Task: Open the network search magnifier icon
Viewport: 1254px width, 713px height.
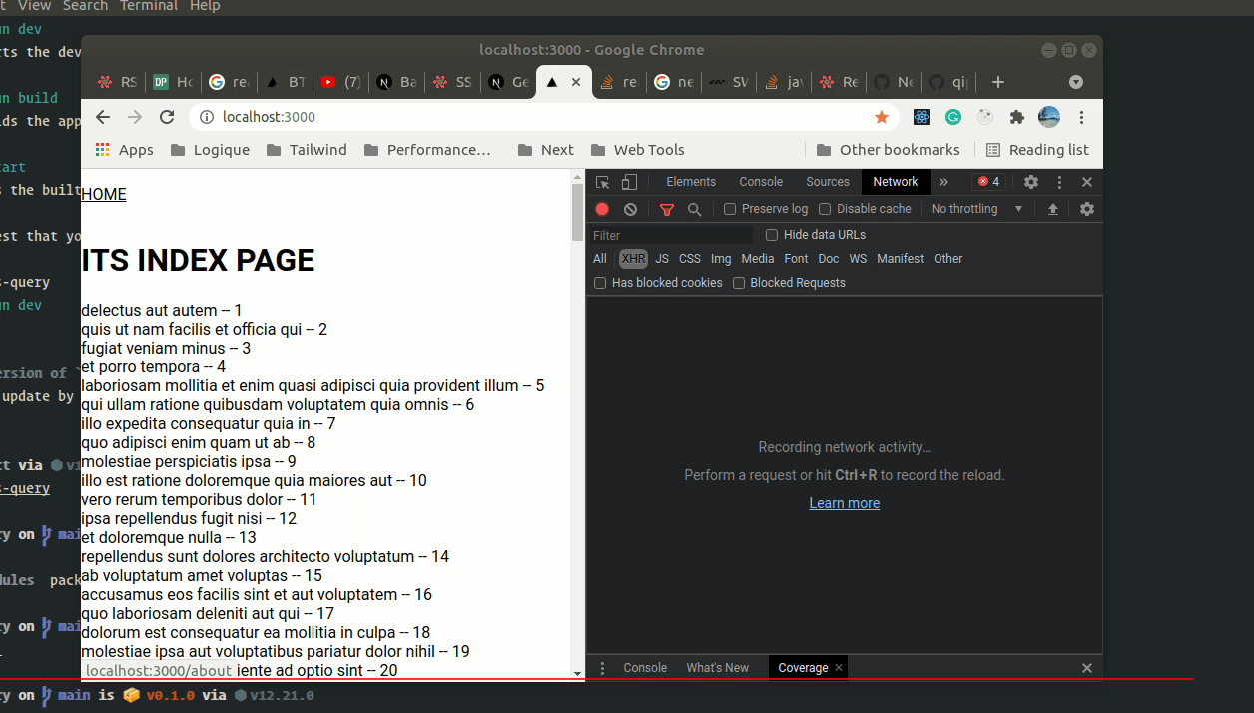Action: pos(694,209)
